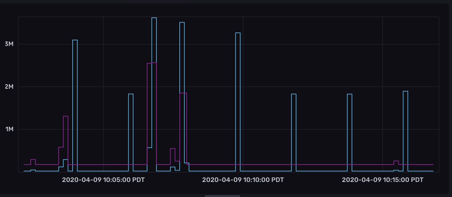Click the purple plateau just below 2M

[x=183, y=93]
